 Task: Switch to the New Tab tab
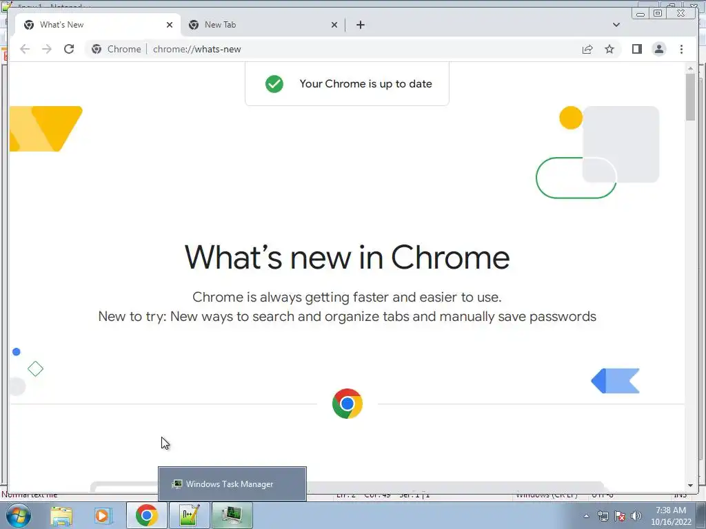pyautogui.click(x=263, y=25)
